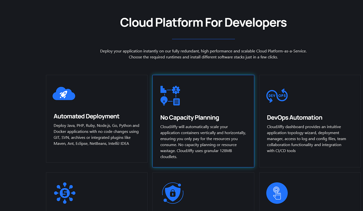Click the gear symbol in the flowchart icon
This screenshot has width=363, height=211.
click(176, 90)
